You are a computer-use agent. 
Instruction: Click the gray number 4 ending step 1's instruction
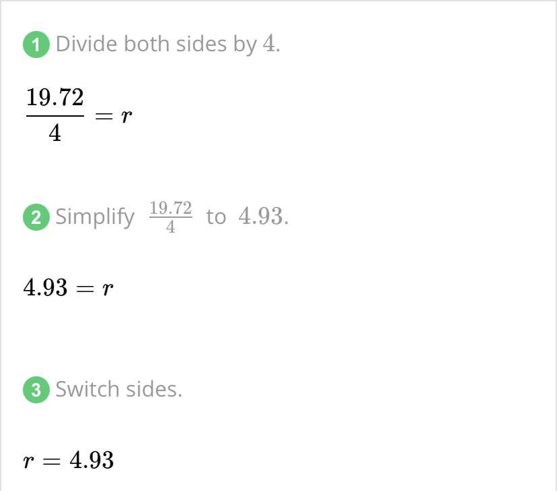(269, 44)
